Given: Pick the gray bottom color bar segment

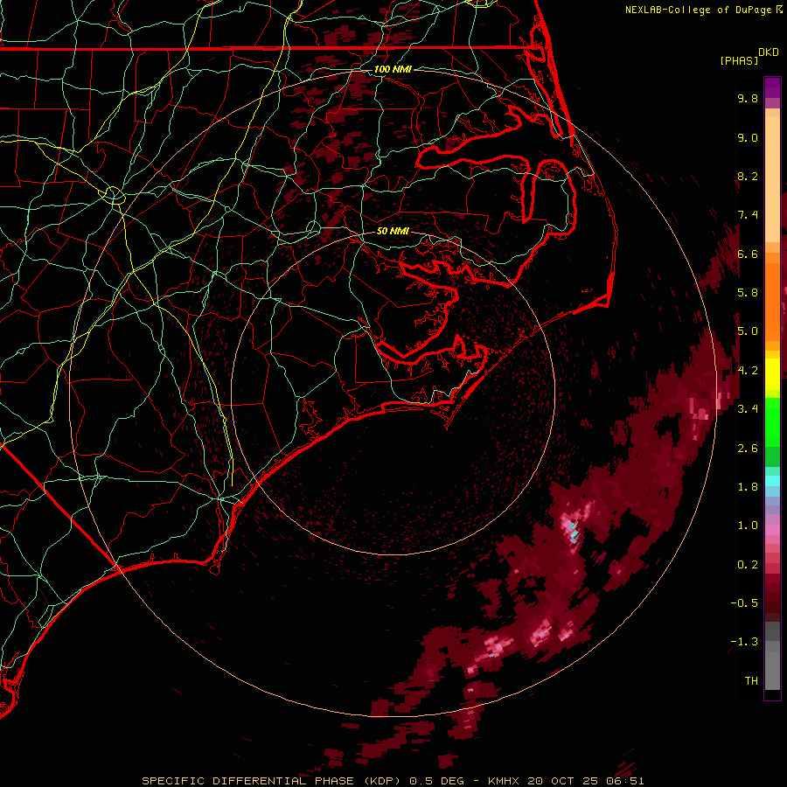Looking at the screenshot, I should coord(772,670).
